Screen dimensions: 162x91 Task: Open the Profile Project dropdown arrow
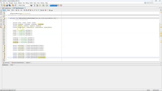click(48, 5)
